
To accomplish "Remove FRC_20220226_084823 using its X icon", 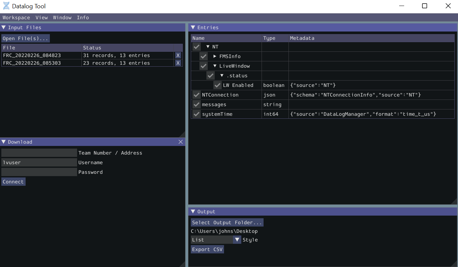I will click(178, 55).
